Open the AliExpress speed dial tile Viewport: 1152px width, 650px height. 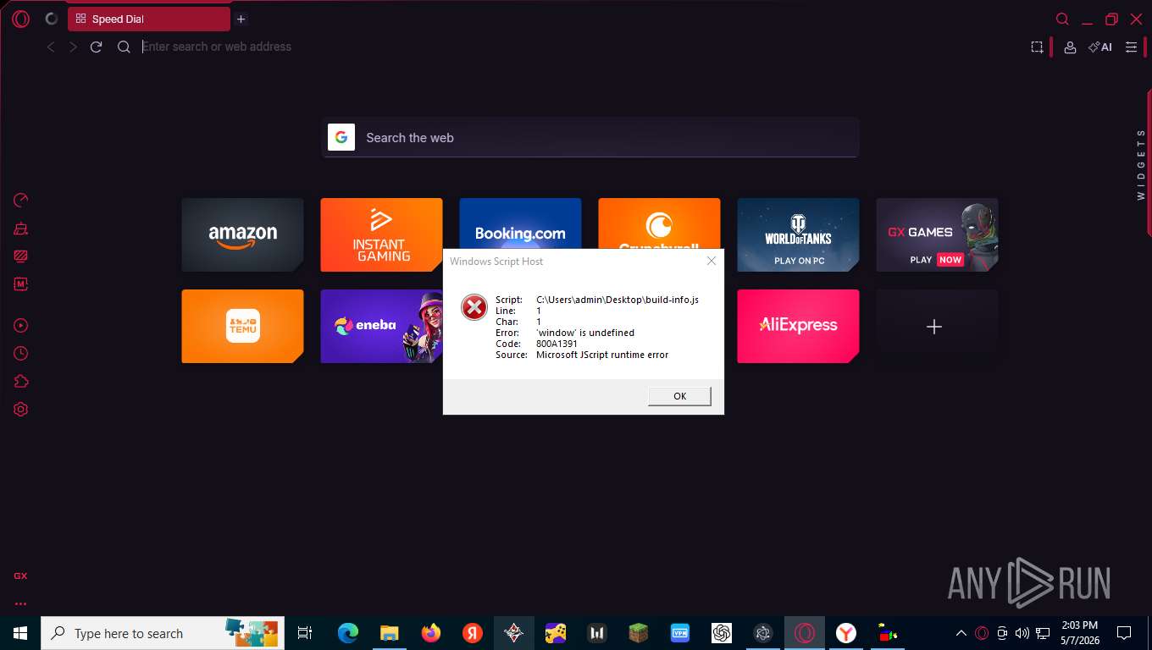(798, 326)
